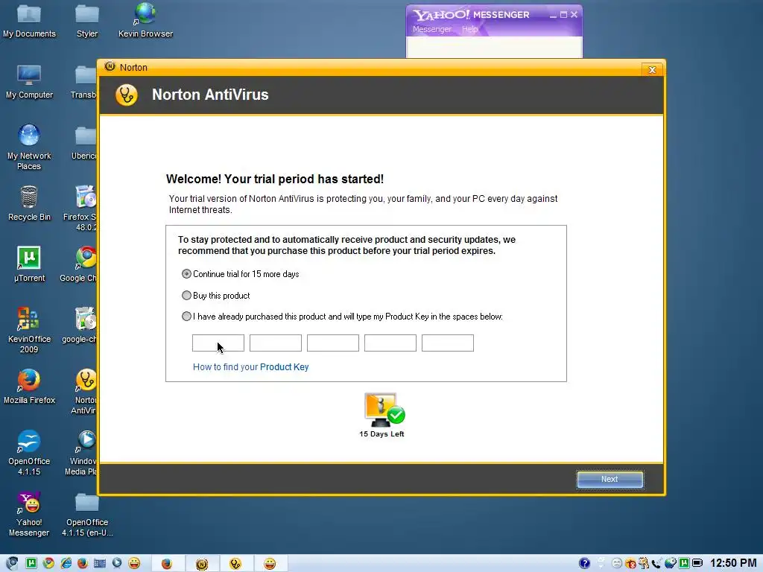The image size is (763, 572).
Task: Select the µTorrent desktop shortcut
Action: [29, 264]
